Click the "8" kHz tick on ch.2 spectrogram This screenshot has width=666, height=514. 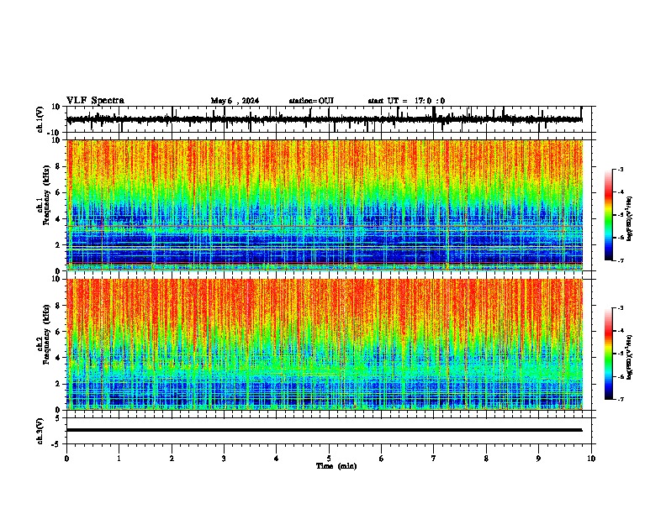58,306
